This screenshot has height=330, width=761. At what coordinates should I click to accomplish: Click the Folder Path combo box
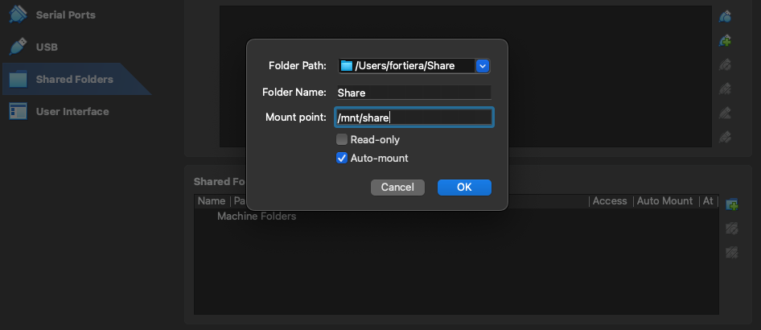point(408,66)
